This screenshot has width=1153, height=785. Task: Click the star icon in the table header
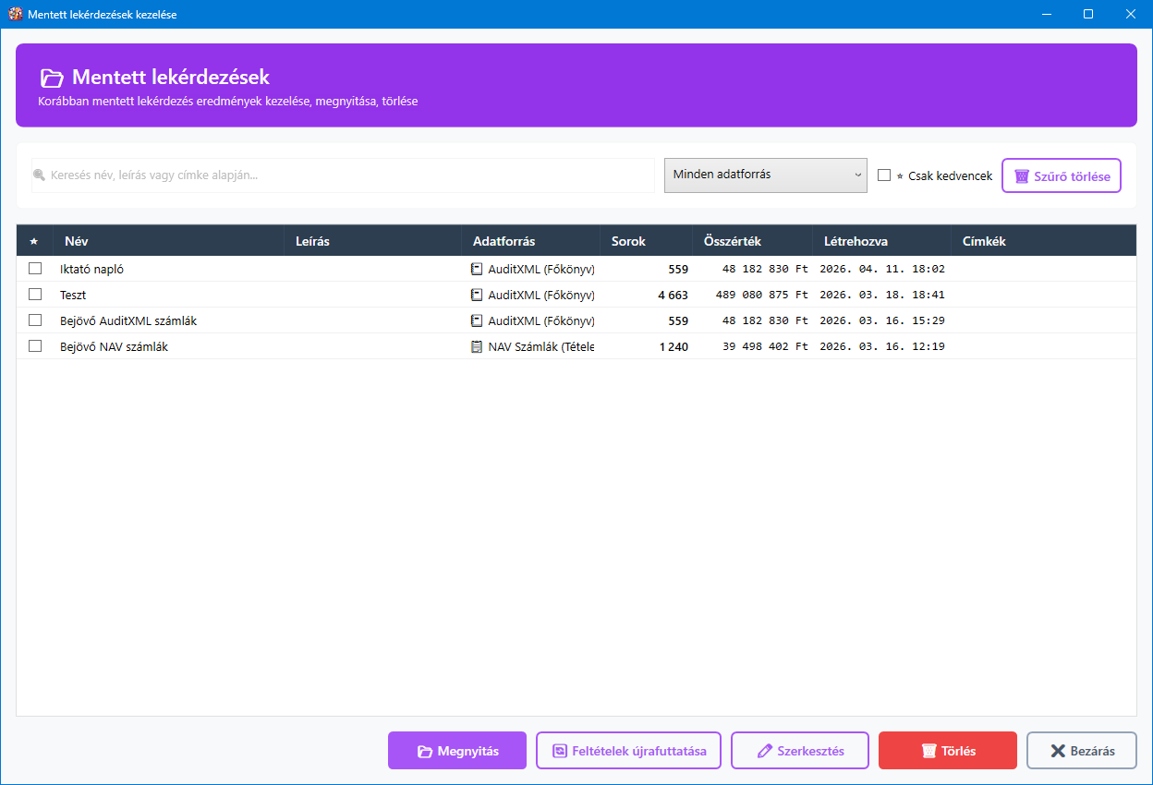click(x=34, y=241)
